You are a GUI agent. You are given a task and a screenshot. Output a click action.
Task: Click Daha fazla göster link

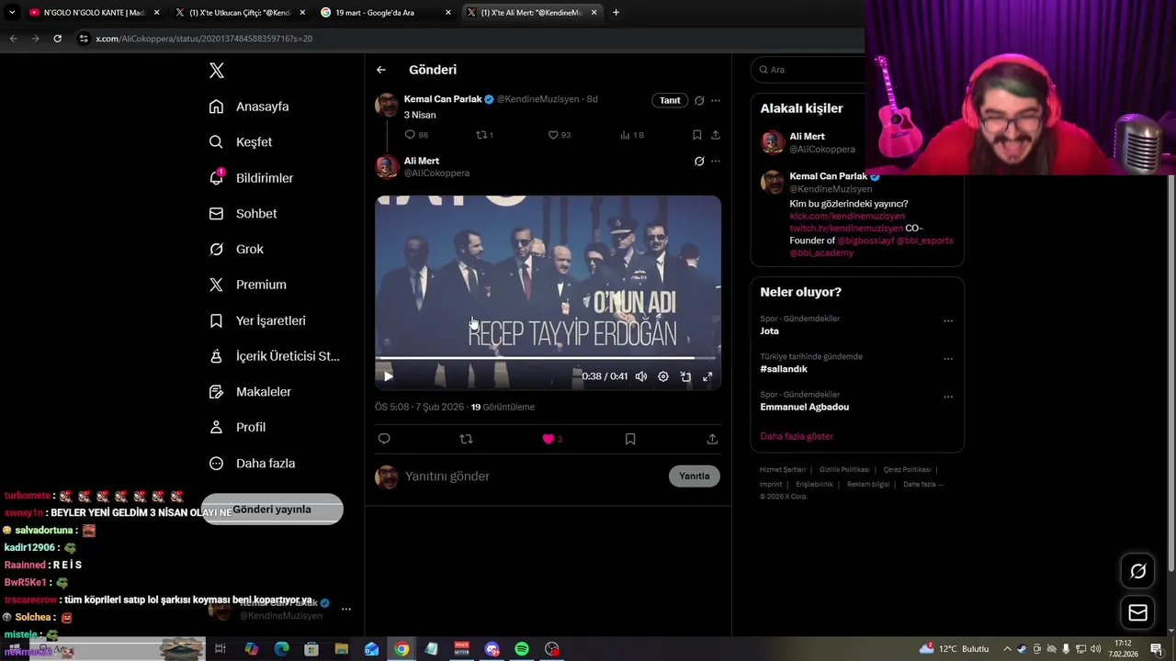point(797,436)
